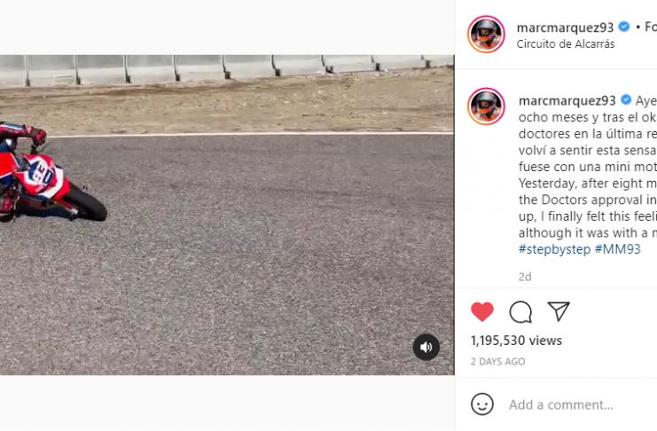Image resolution: width=657 pixels, height=431 pixels.
Task: Click the 2d caption timestamp
Action: [x=525, y=277]
